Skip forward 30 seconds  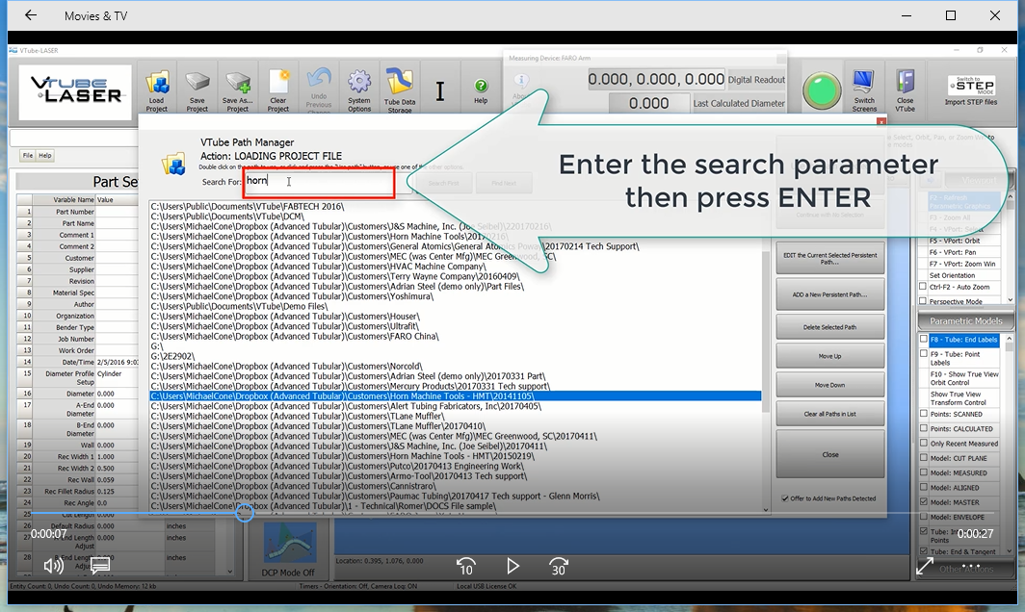click(x=559, y=566)
